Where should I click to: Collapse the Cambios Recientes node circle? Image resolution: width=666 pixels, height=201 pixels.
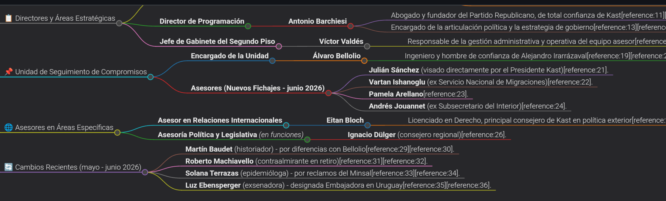(x=145, y=172)
